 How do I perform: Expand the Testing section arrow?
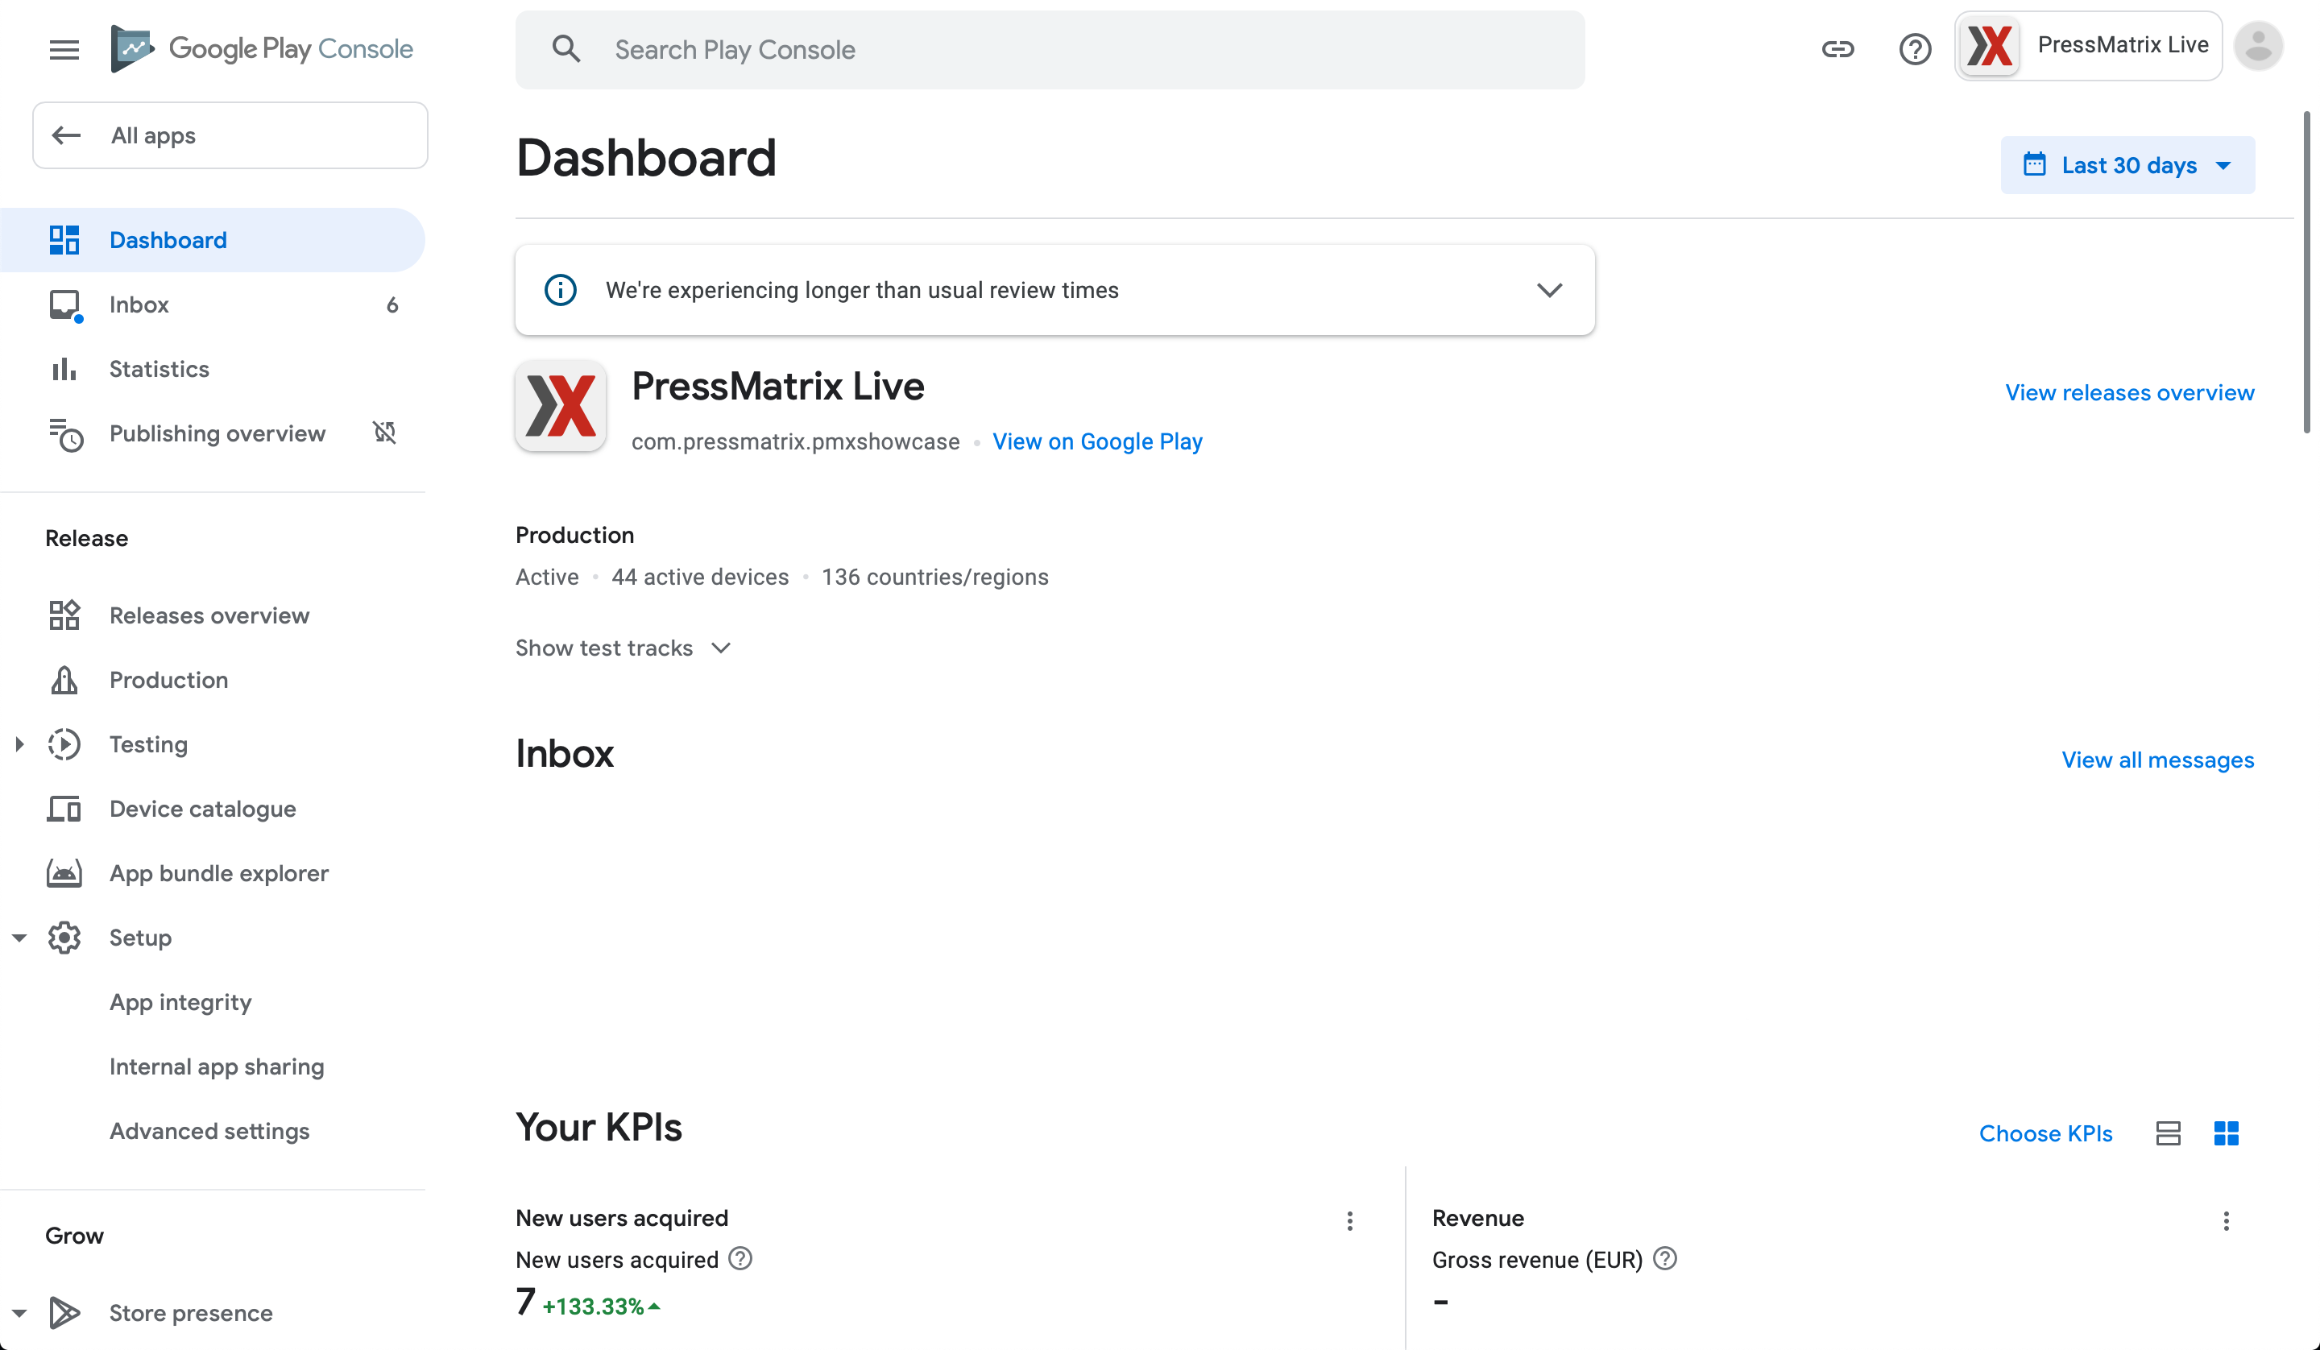point(19,744)
